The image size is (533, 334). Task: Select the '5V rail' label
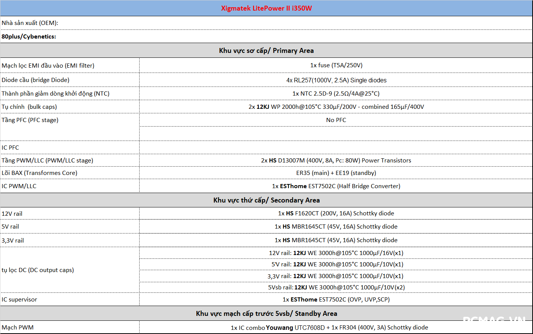[10, 227]
